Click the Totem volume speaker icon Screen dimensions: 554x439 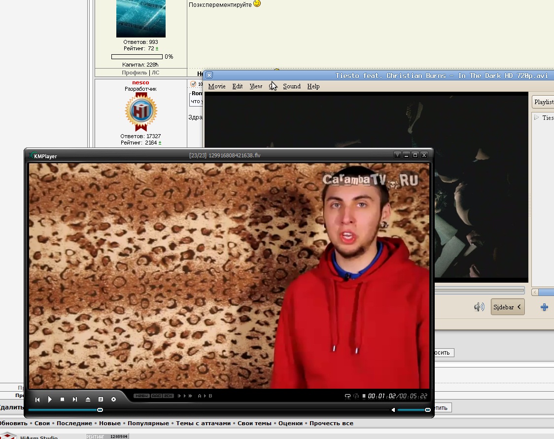(x=479, y=307)
